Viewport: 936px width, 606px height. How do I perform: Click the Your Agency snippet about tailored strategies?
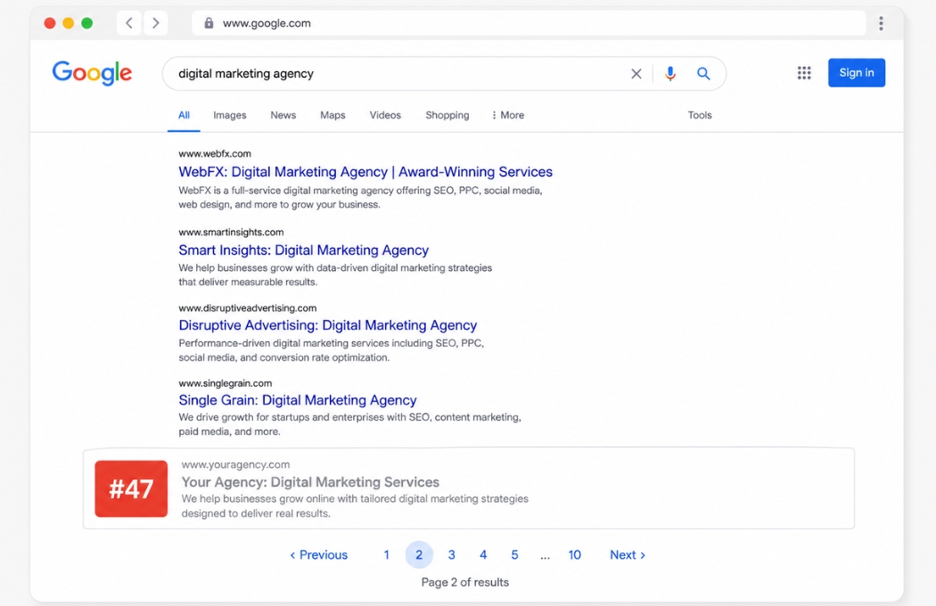coord(355,505)
